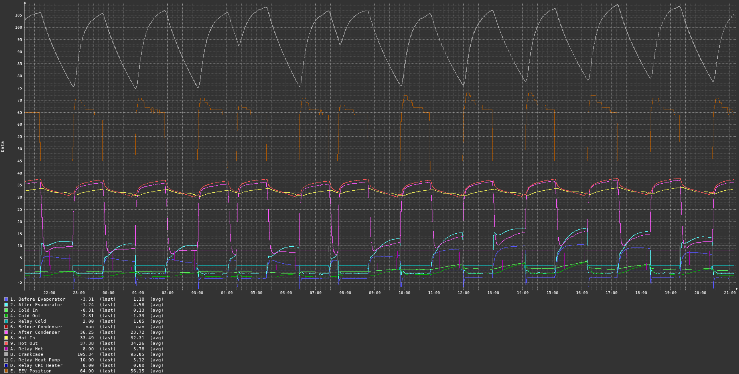Click the Relay Hot average value 5.78
739x374 pixels.
(138, 349)
